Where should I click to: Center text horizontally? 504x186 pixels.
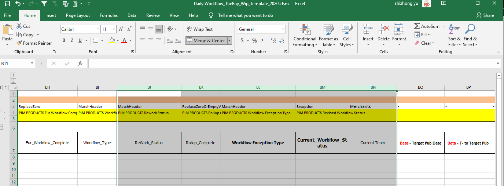click(151, 40)
